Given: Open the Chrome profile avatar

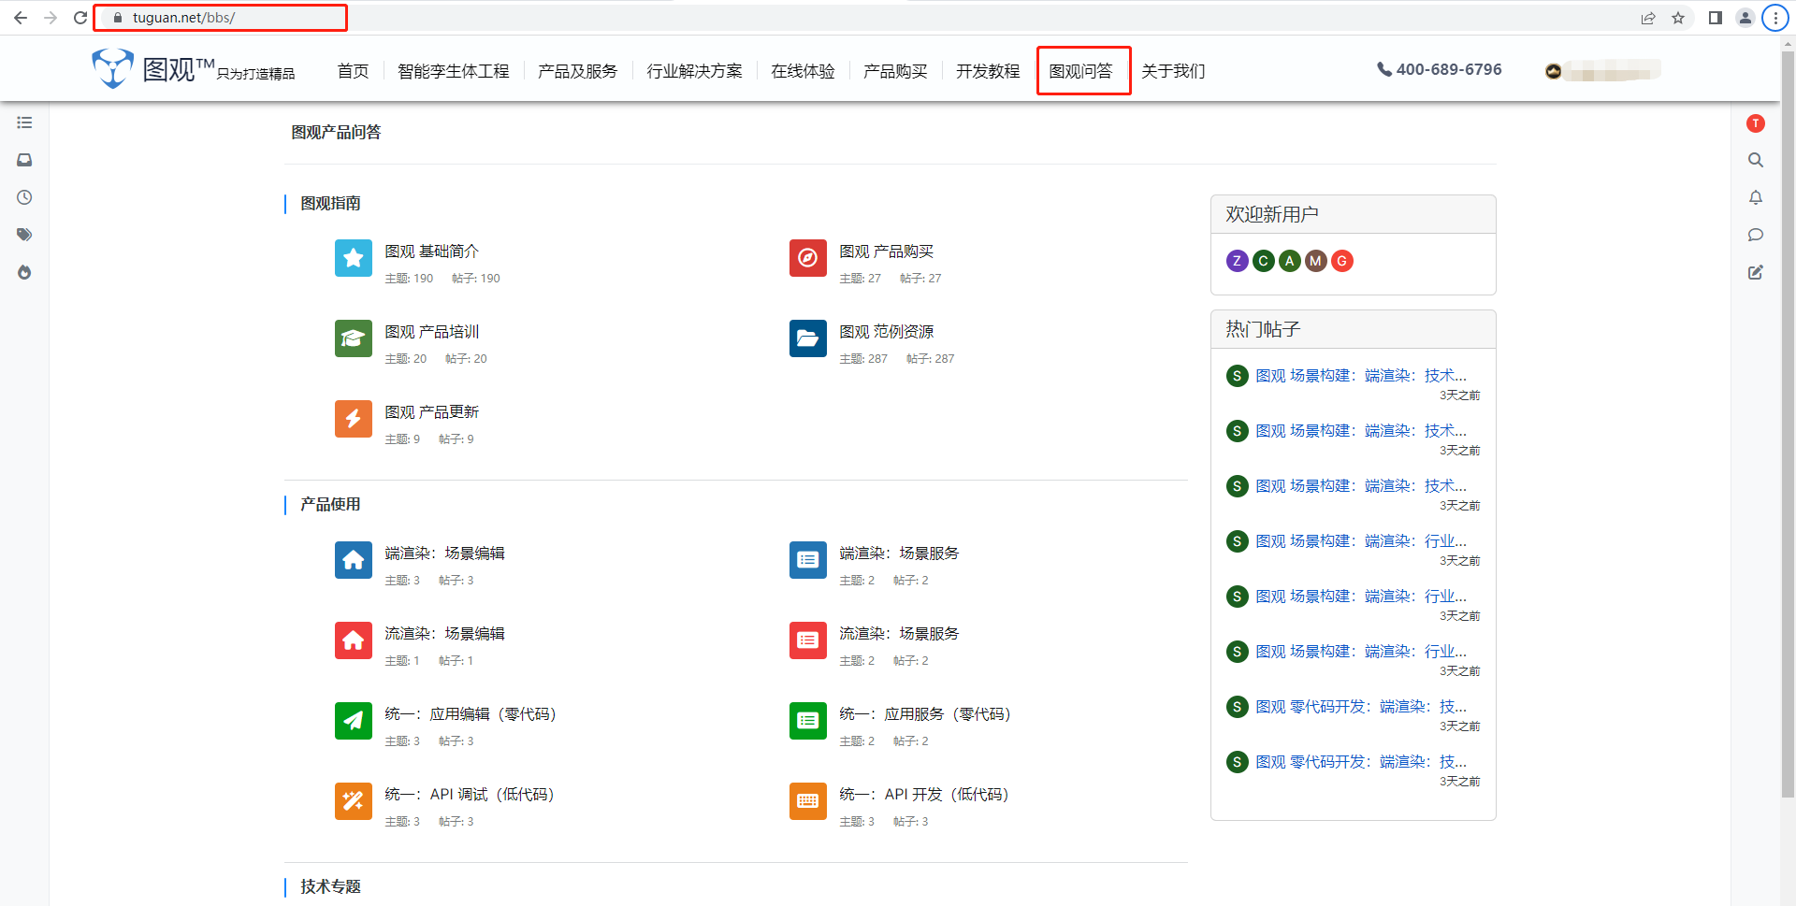Looking at the screenshot, I should (x=1745, y=18).
